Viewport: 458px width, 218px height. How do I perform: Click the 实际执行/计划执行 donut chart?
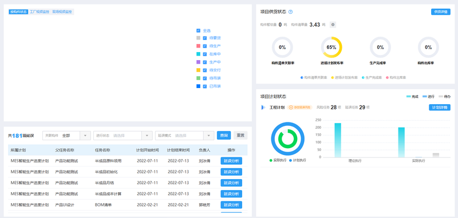[x=288, y=138]
